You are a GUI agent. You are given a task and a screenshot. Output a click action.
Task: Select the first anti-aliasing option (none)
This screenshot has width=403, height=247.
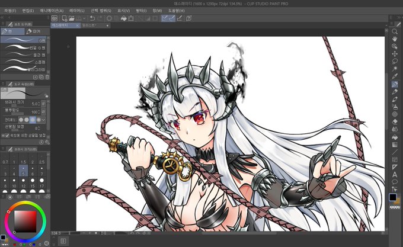tap(21, 120)
